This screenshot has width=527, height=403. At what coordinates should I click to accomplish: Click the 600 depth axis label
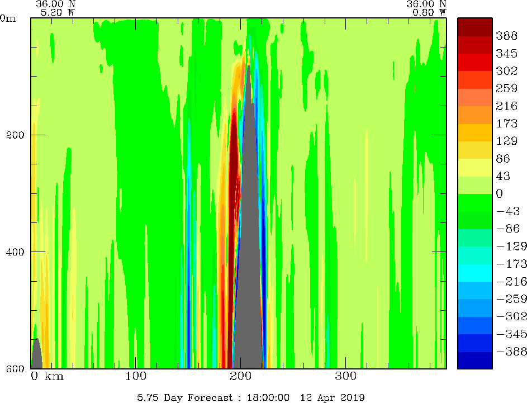15,369
